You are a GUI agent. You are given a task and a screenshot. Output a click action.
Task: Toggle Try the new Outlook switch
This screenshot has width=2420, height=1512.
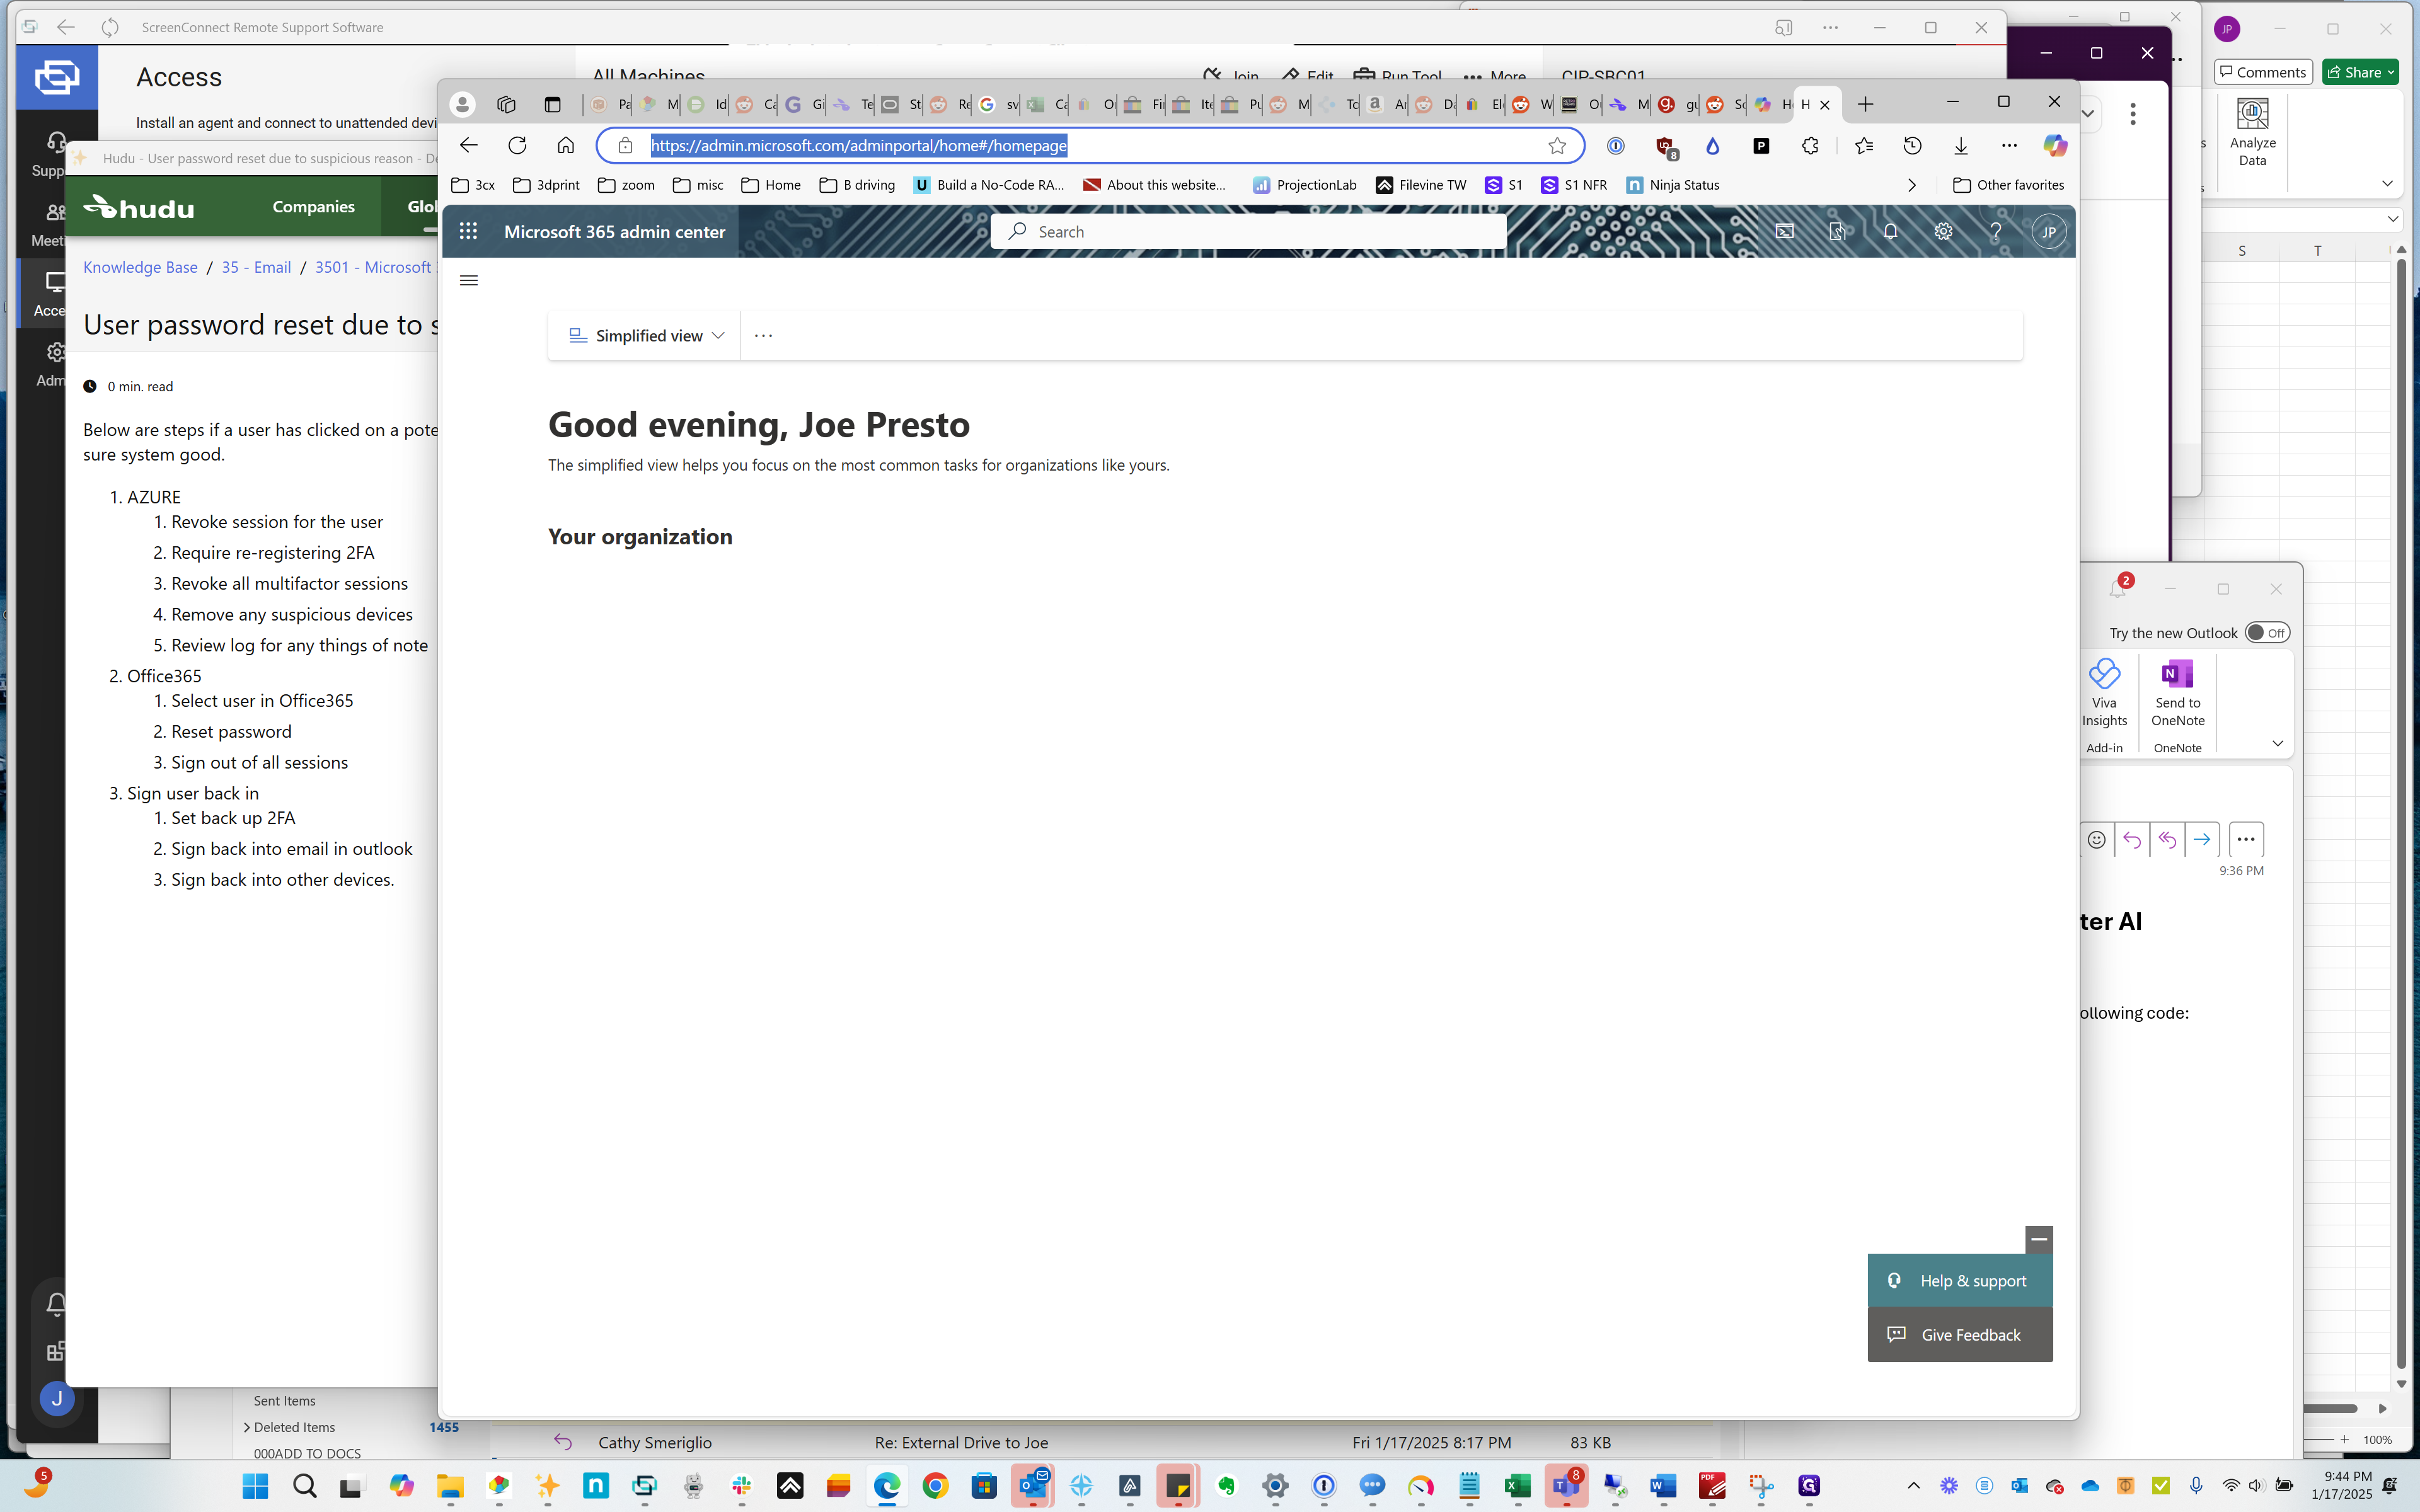2266,633
